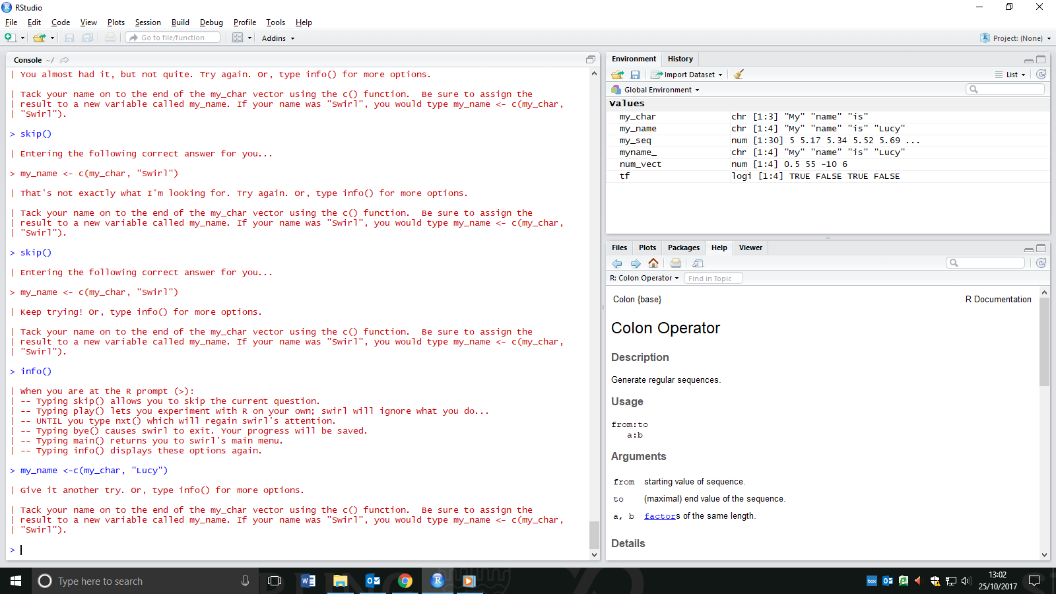
Task: Click the Save current document icon
Action: (x=69, y=38)
